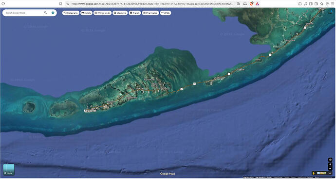
Task: Bookmark this page using the bookmark icon
Action: click(x=61, y=3)
